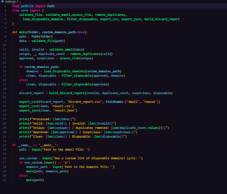Screen dimensions: 227x194
Task: Click 'use_custom.lower()' on line 37
Action: pos(40,163)
